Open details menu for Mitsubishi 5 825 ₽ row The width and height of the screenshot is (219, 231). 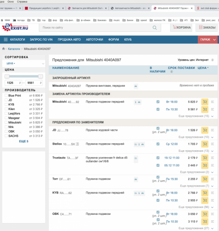point(213,102)
